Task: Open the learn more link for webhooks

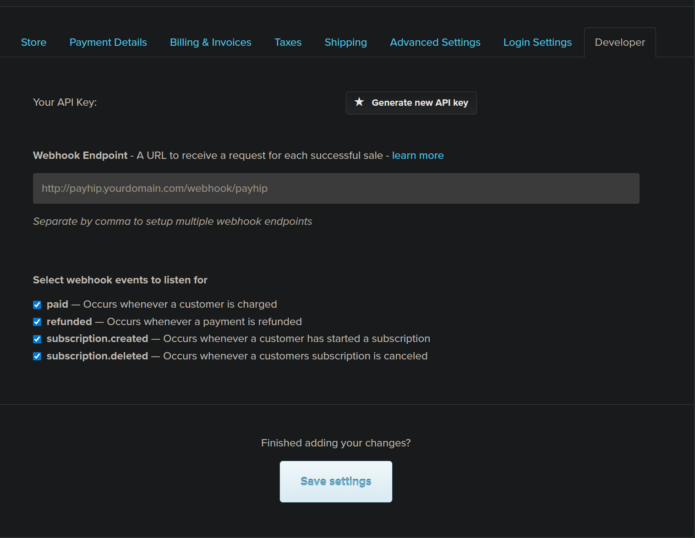Action: pos(417,155)
